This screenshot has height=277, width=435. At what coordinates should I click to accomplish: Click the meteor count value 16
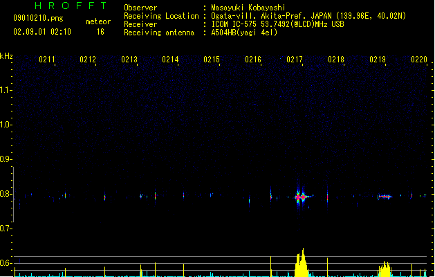pos(100,32)
